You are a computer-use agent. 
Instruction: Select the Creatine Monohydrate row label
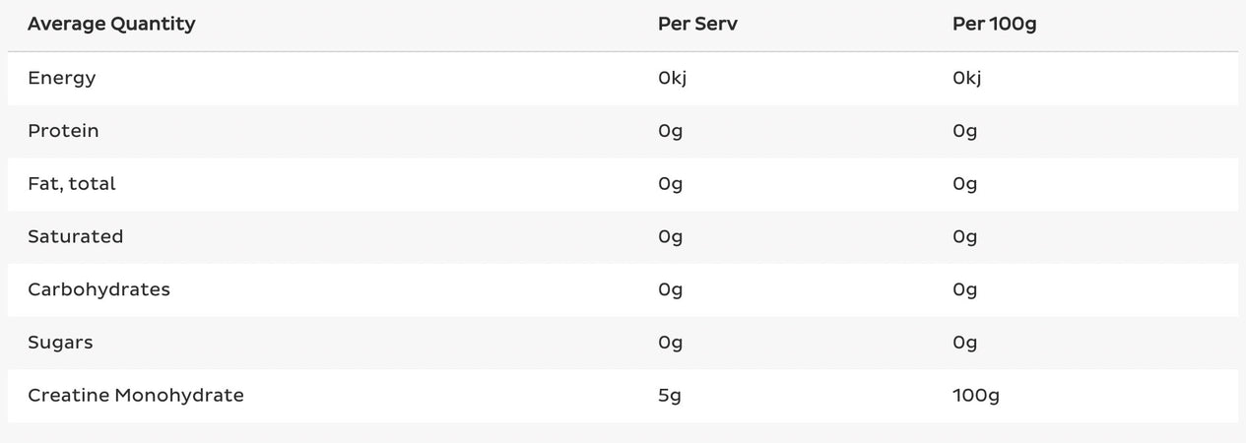(x=136, y=396)
